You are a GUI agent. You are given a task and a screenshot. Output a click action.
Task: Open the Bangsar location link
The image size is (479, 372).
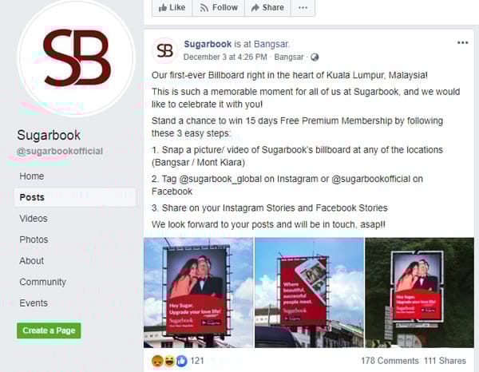(271, 44)
